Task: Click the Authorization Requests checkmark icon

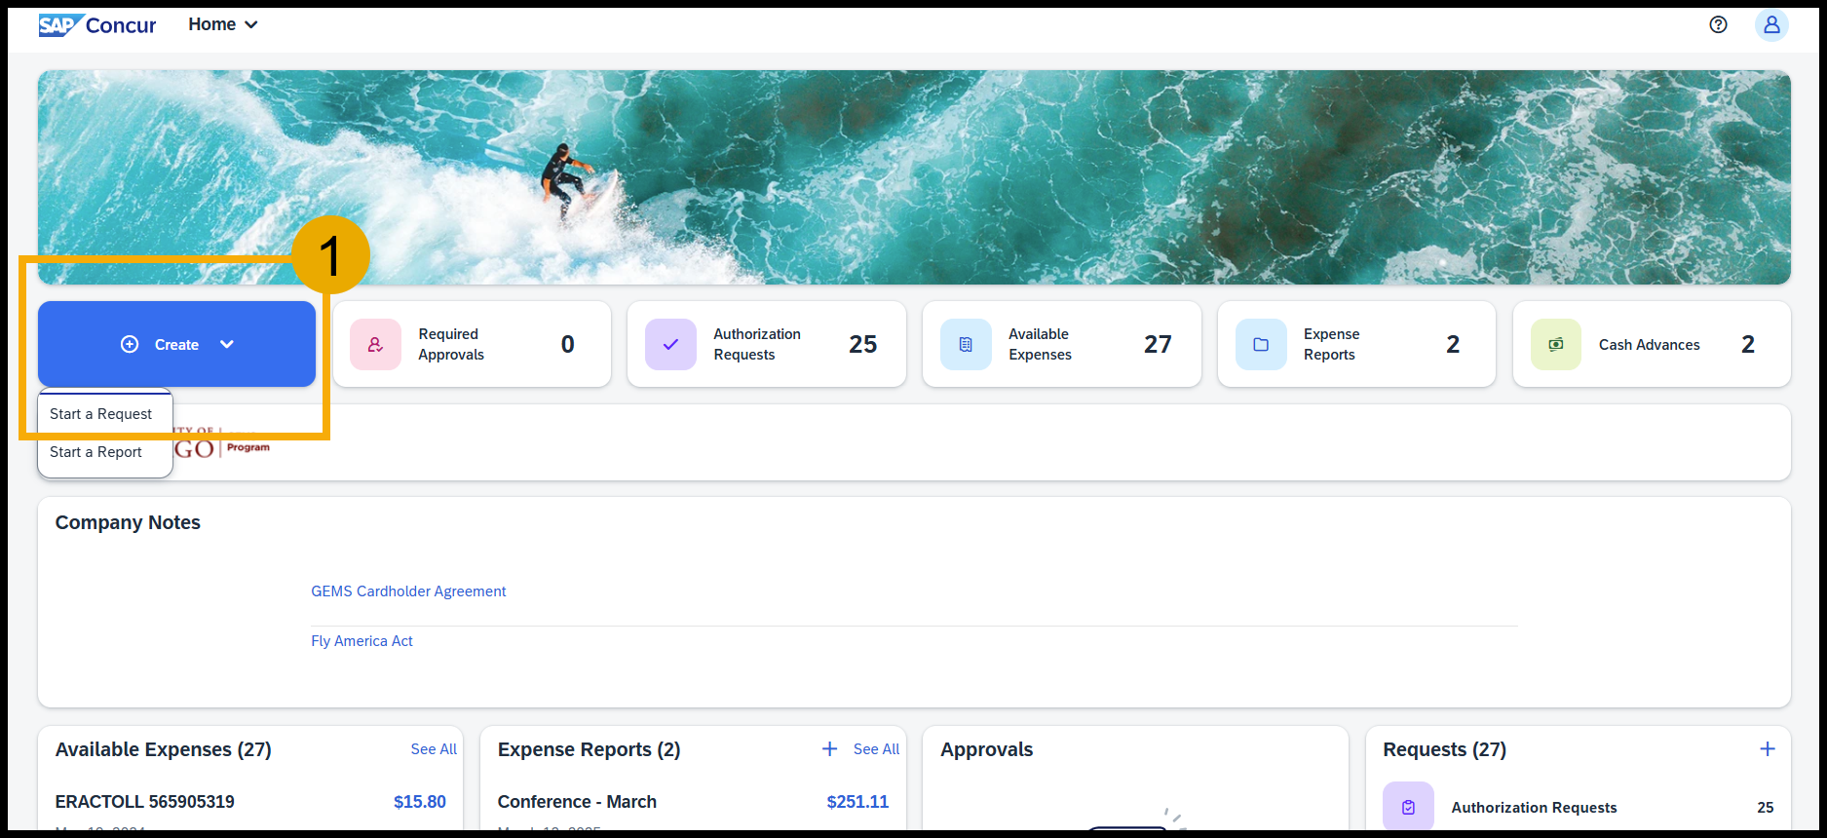Action: 670,344
